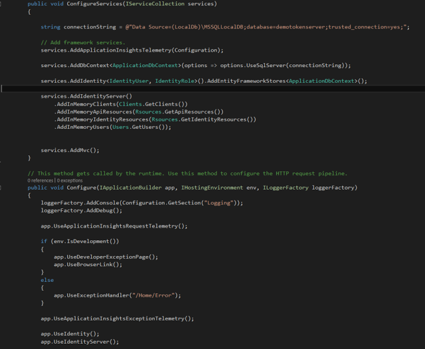Select the IApplicationBuilder parameter type
This screenshot has width=425, height=349.
tap(131, 188)
